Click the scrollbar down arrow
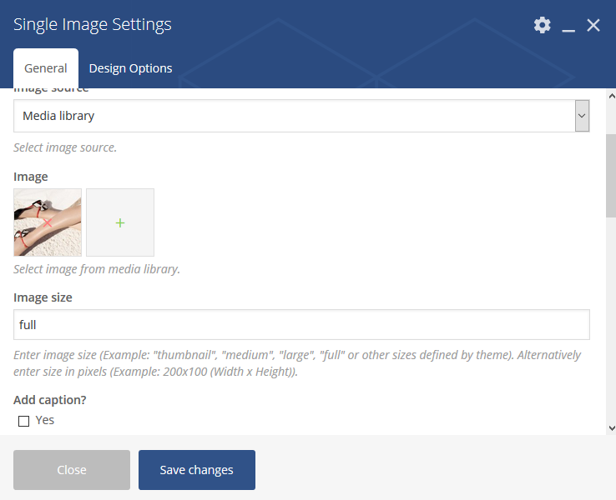This screenshot has width=616, height=500. point(611,428)
